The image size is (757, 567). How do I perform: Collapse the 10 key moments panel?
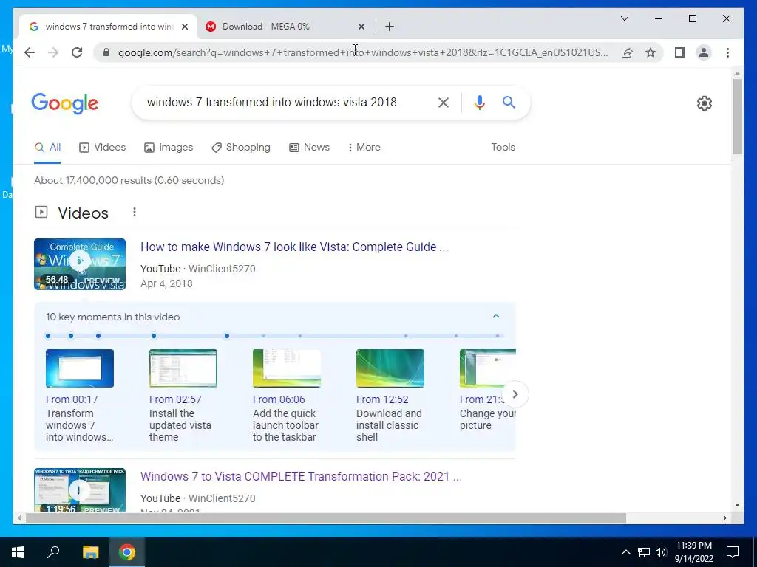pyautogui.click(x=496, y=316)
